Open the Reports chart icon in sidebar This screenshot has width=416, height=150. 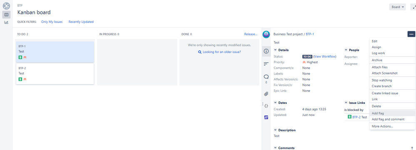[x=6, y=22]
